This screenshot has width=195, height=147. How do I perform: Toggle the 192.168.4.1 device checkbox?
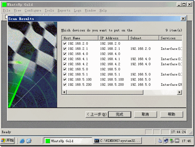point(65,59)
